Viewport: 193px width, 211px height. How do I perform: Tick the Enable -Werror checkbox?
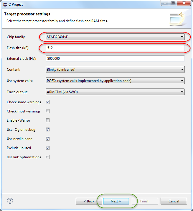(47, 120)
